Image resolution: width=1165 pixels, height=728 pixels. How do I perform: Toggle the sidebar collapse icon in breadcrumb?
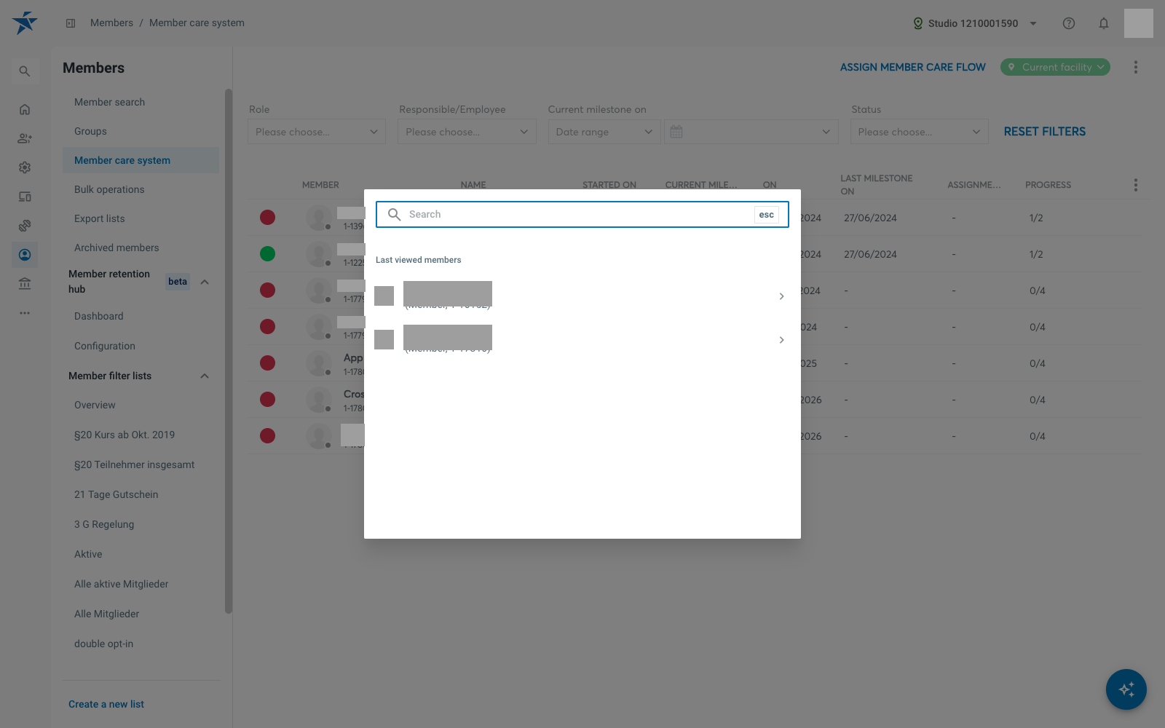tap(71, 23)
